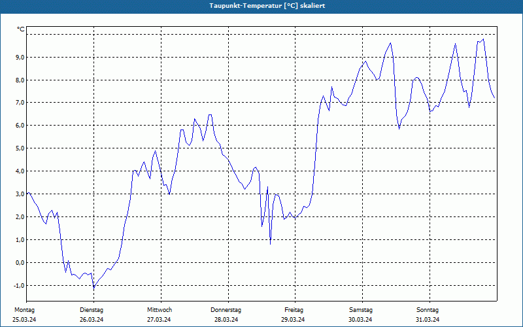Click the 8,0 y-axis value
523x327 pixels.
(20, 80)
